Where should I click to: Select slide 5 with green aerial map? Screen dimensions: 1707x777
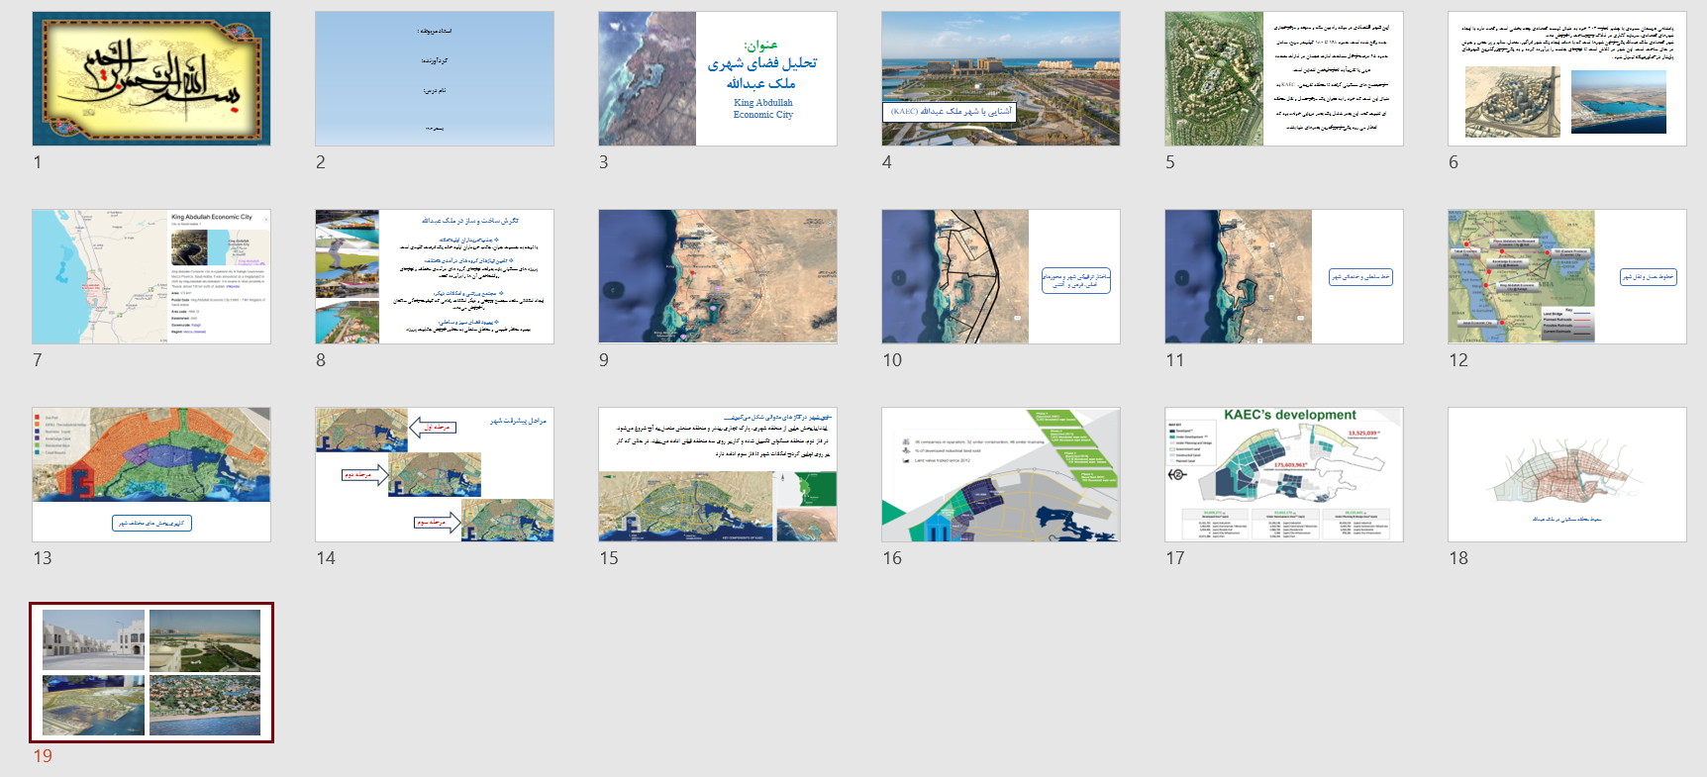[1284, 79]
